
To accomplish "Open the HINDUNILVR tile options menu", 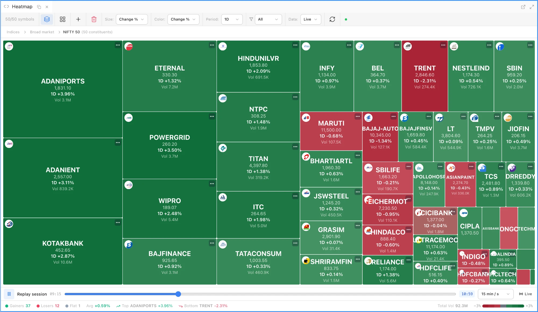I will point(295,45).
